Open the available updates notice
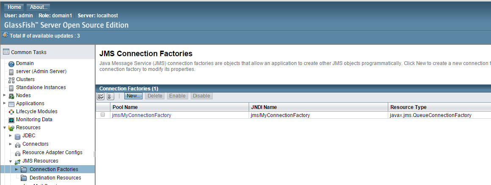The height and width of the screenshot is (185, 491). pos(45,36)
